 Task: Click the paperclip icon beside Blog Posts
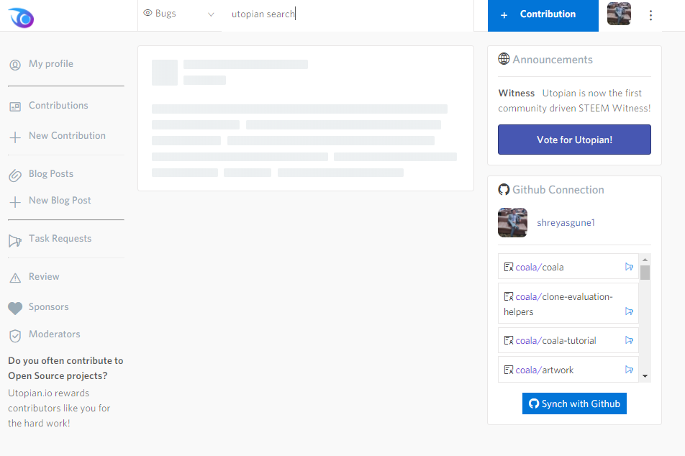[15, 175]
